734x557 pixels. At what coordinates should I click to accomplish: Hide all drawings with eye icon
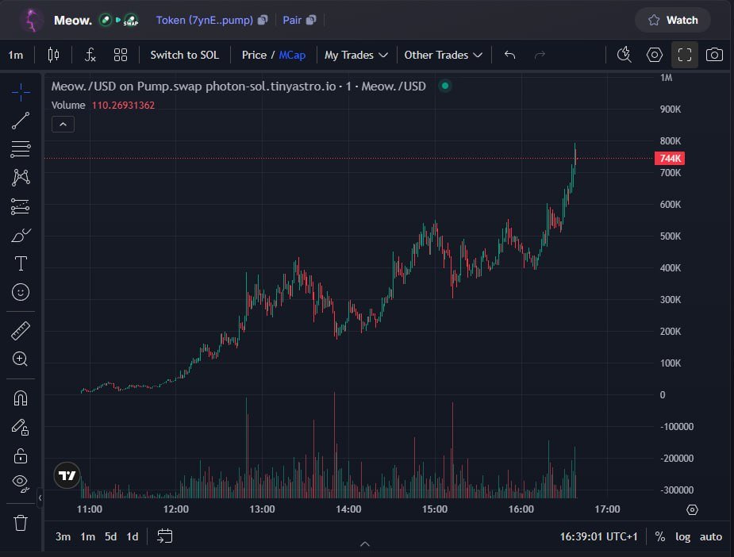[21, 483]
